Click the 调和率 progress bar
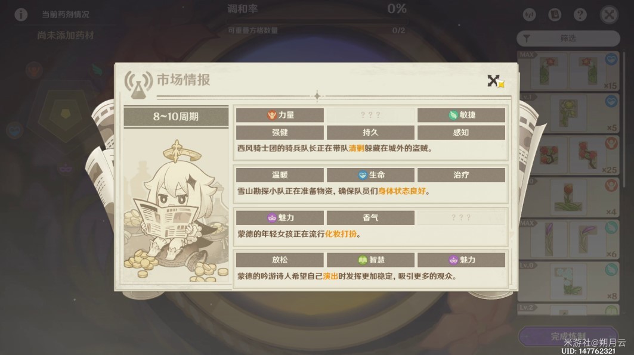Viewport: 634px width, 355px height. [x=317, y=21]
